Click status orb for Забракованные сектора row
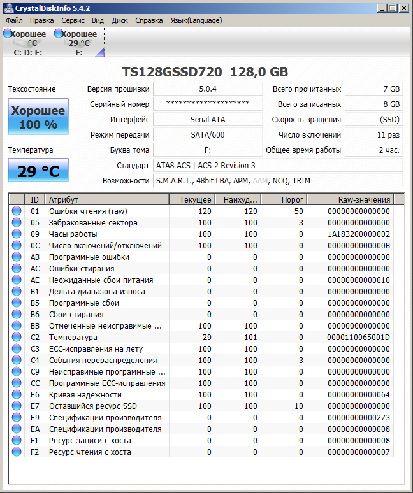Image resolution: width=413 pixels, height=493 pixels. coord(17,223)
